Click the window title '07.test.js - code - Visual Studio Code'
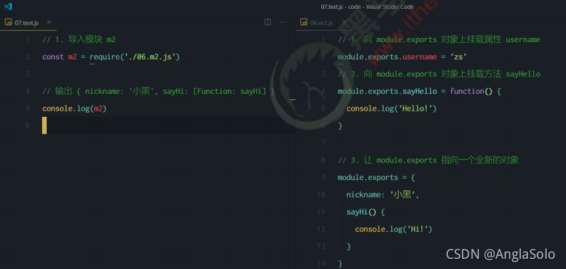The height and width of the screenshot is (269, 566). pos(368,7)
